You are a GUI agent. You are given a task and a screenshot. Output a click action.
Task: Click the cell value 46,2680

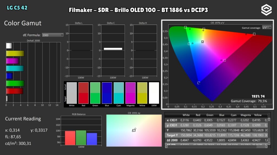[x=245, y=135]
